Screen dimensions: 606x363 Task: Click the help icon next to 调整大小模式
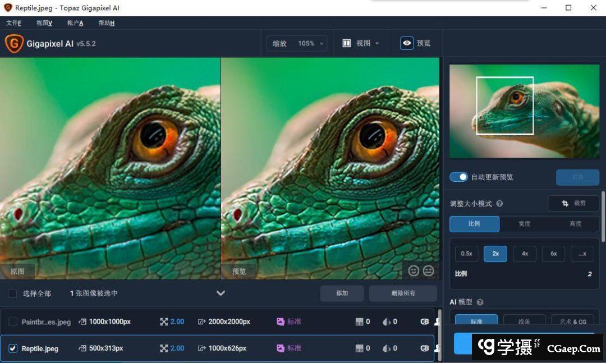(x=499, y=204)
